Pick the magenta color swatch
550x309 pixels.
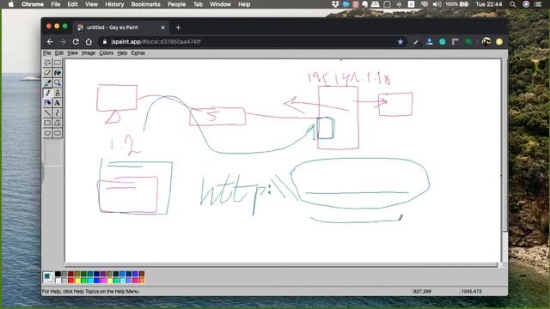[103, 281]
